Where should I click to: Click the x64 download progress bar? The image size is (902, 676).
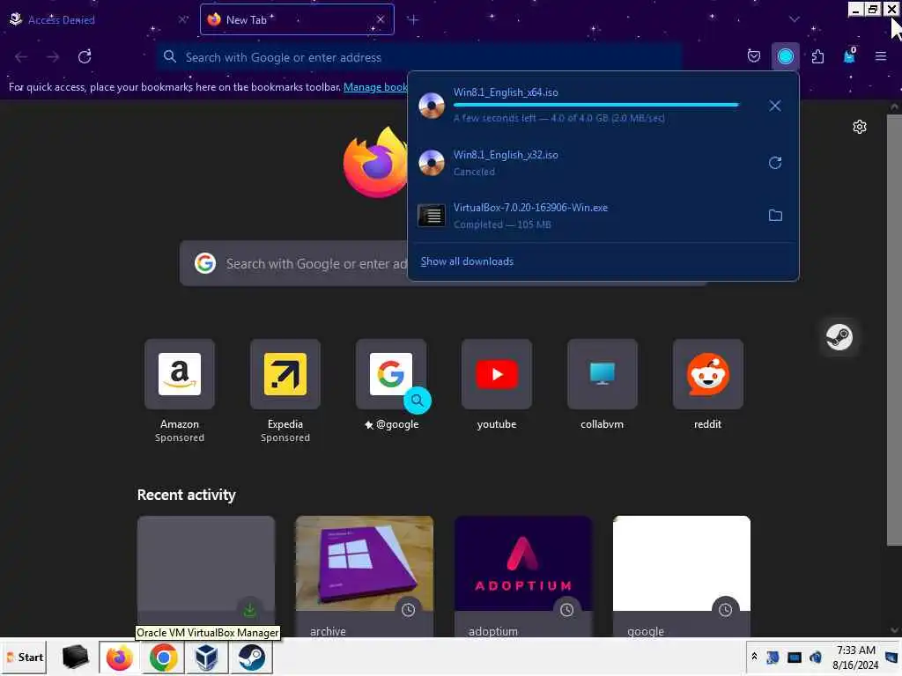click(595, 106)
